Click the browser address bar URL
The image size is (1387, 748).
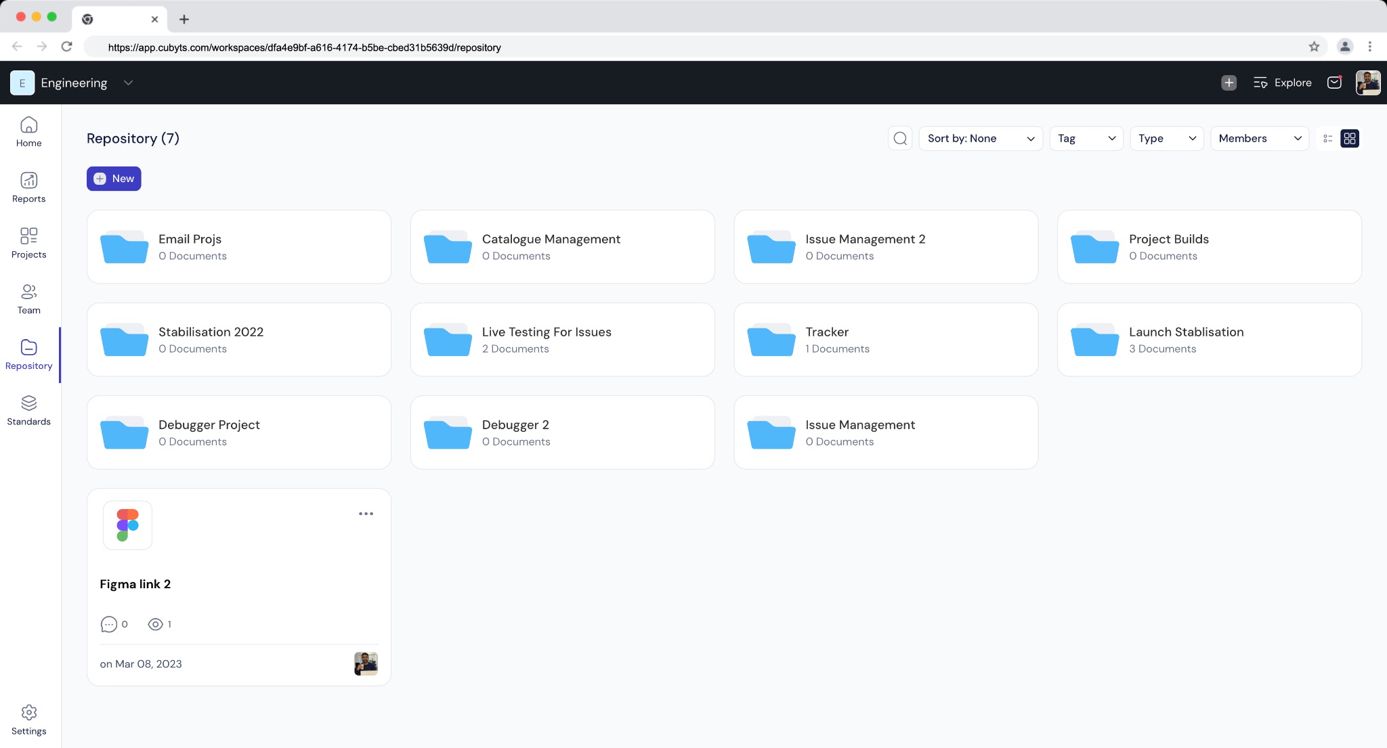click(305, 47)
